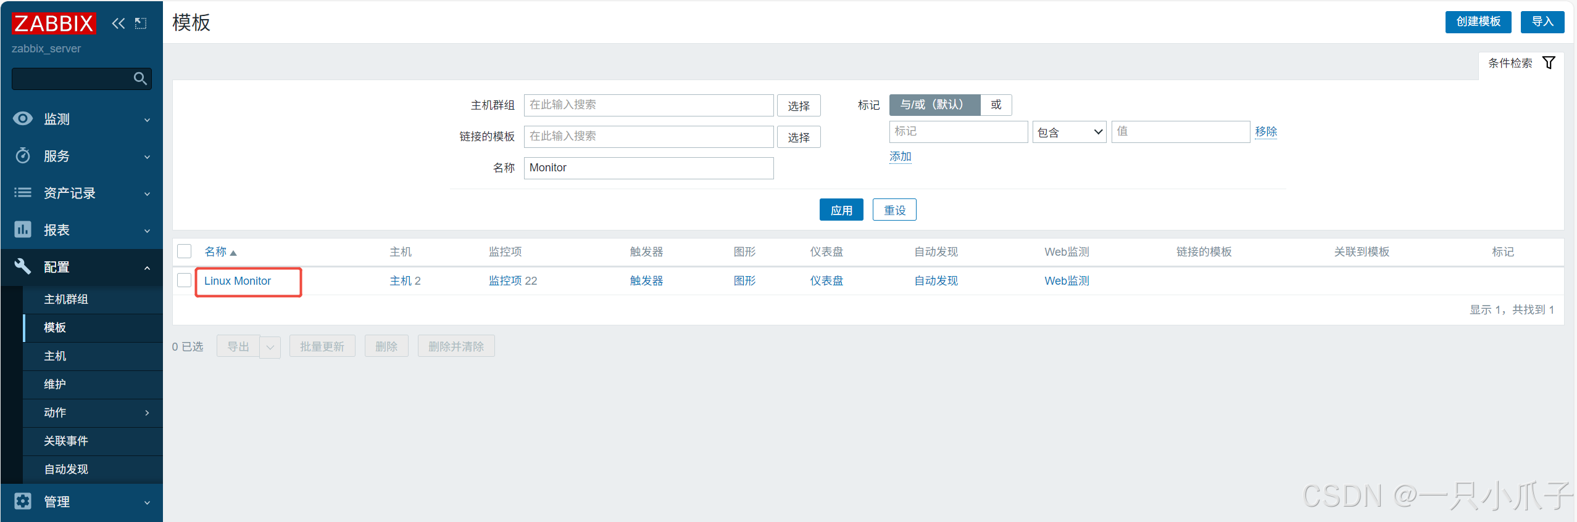Toggle kiosk mode icon next to logo
Viewport: 1577px width, 522px height.
click(x=141, y=23)
